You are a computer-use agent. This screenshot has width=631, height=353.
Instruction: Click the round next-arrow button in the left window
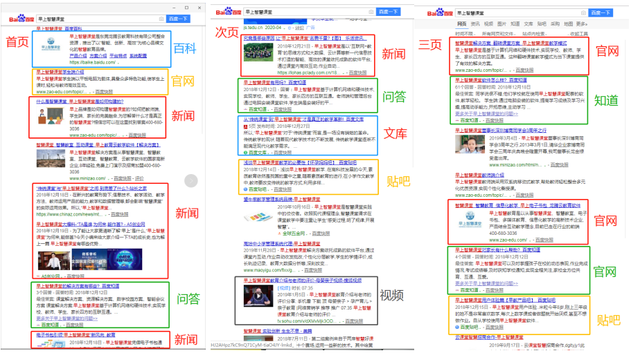(191, 181)
